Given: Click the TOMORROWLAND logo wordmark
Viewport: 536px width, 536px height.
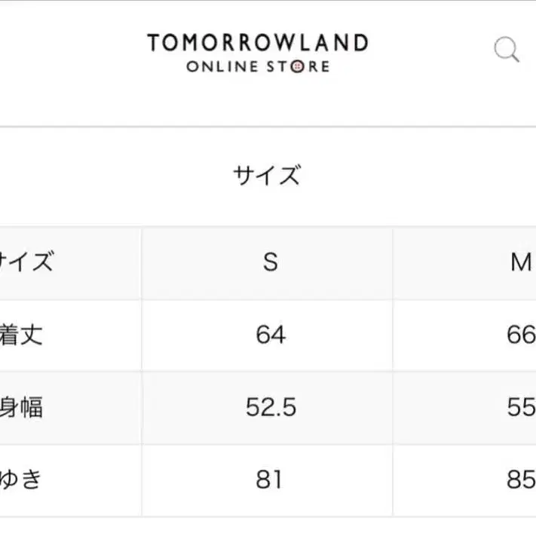Looking at the screenshot, I should (x=258, y=43).
